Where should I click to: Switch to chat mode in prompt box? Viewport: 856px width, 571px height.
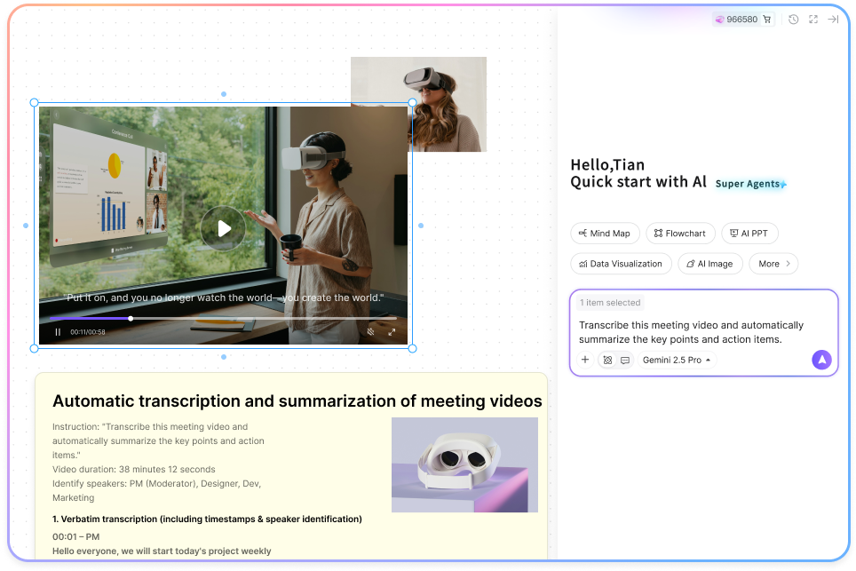(625, 360)
